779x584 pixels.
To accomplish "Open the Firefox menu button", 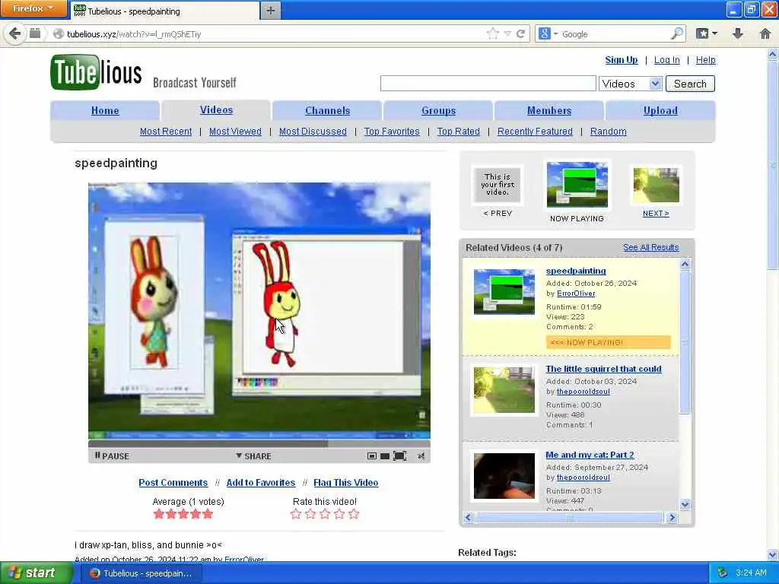I will point(33,8).
